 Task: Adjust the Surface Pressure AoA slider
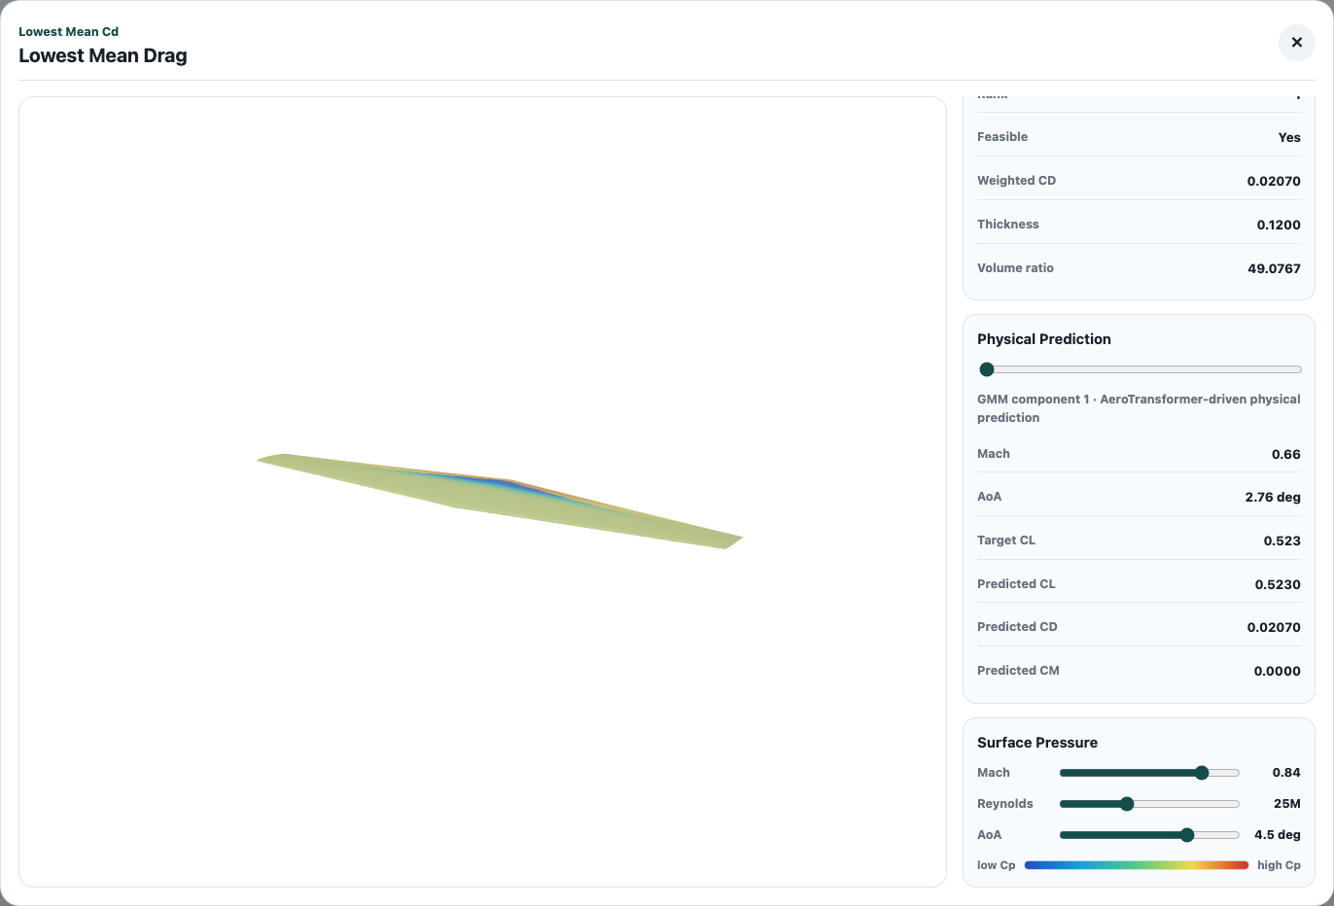click(x=1149, y=835)
